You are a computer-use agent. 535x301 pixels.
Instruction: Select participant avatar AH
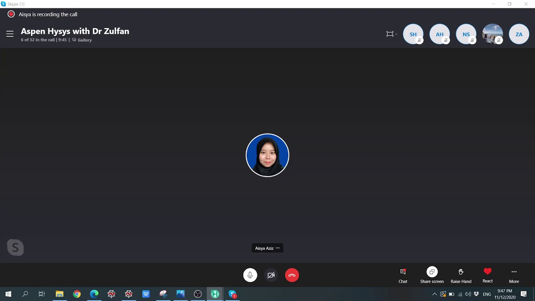point(440,34)
